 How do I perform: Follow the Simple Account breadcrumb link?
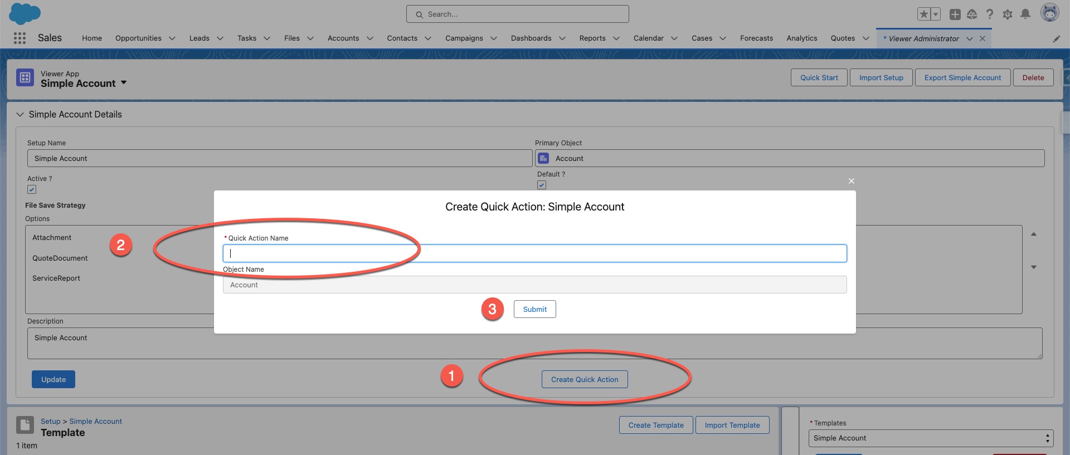(x=96, y=422)
